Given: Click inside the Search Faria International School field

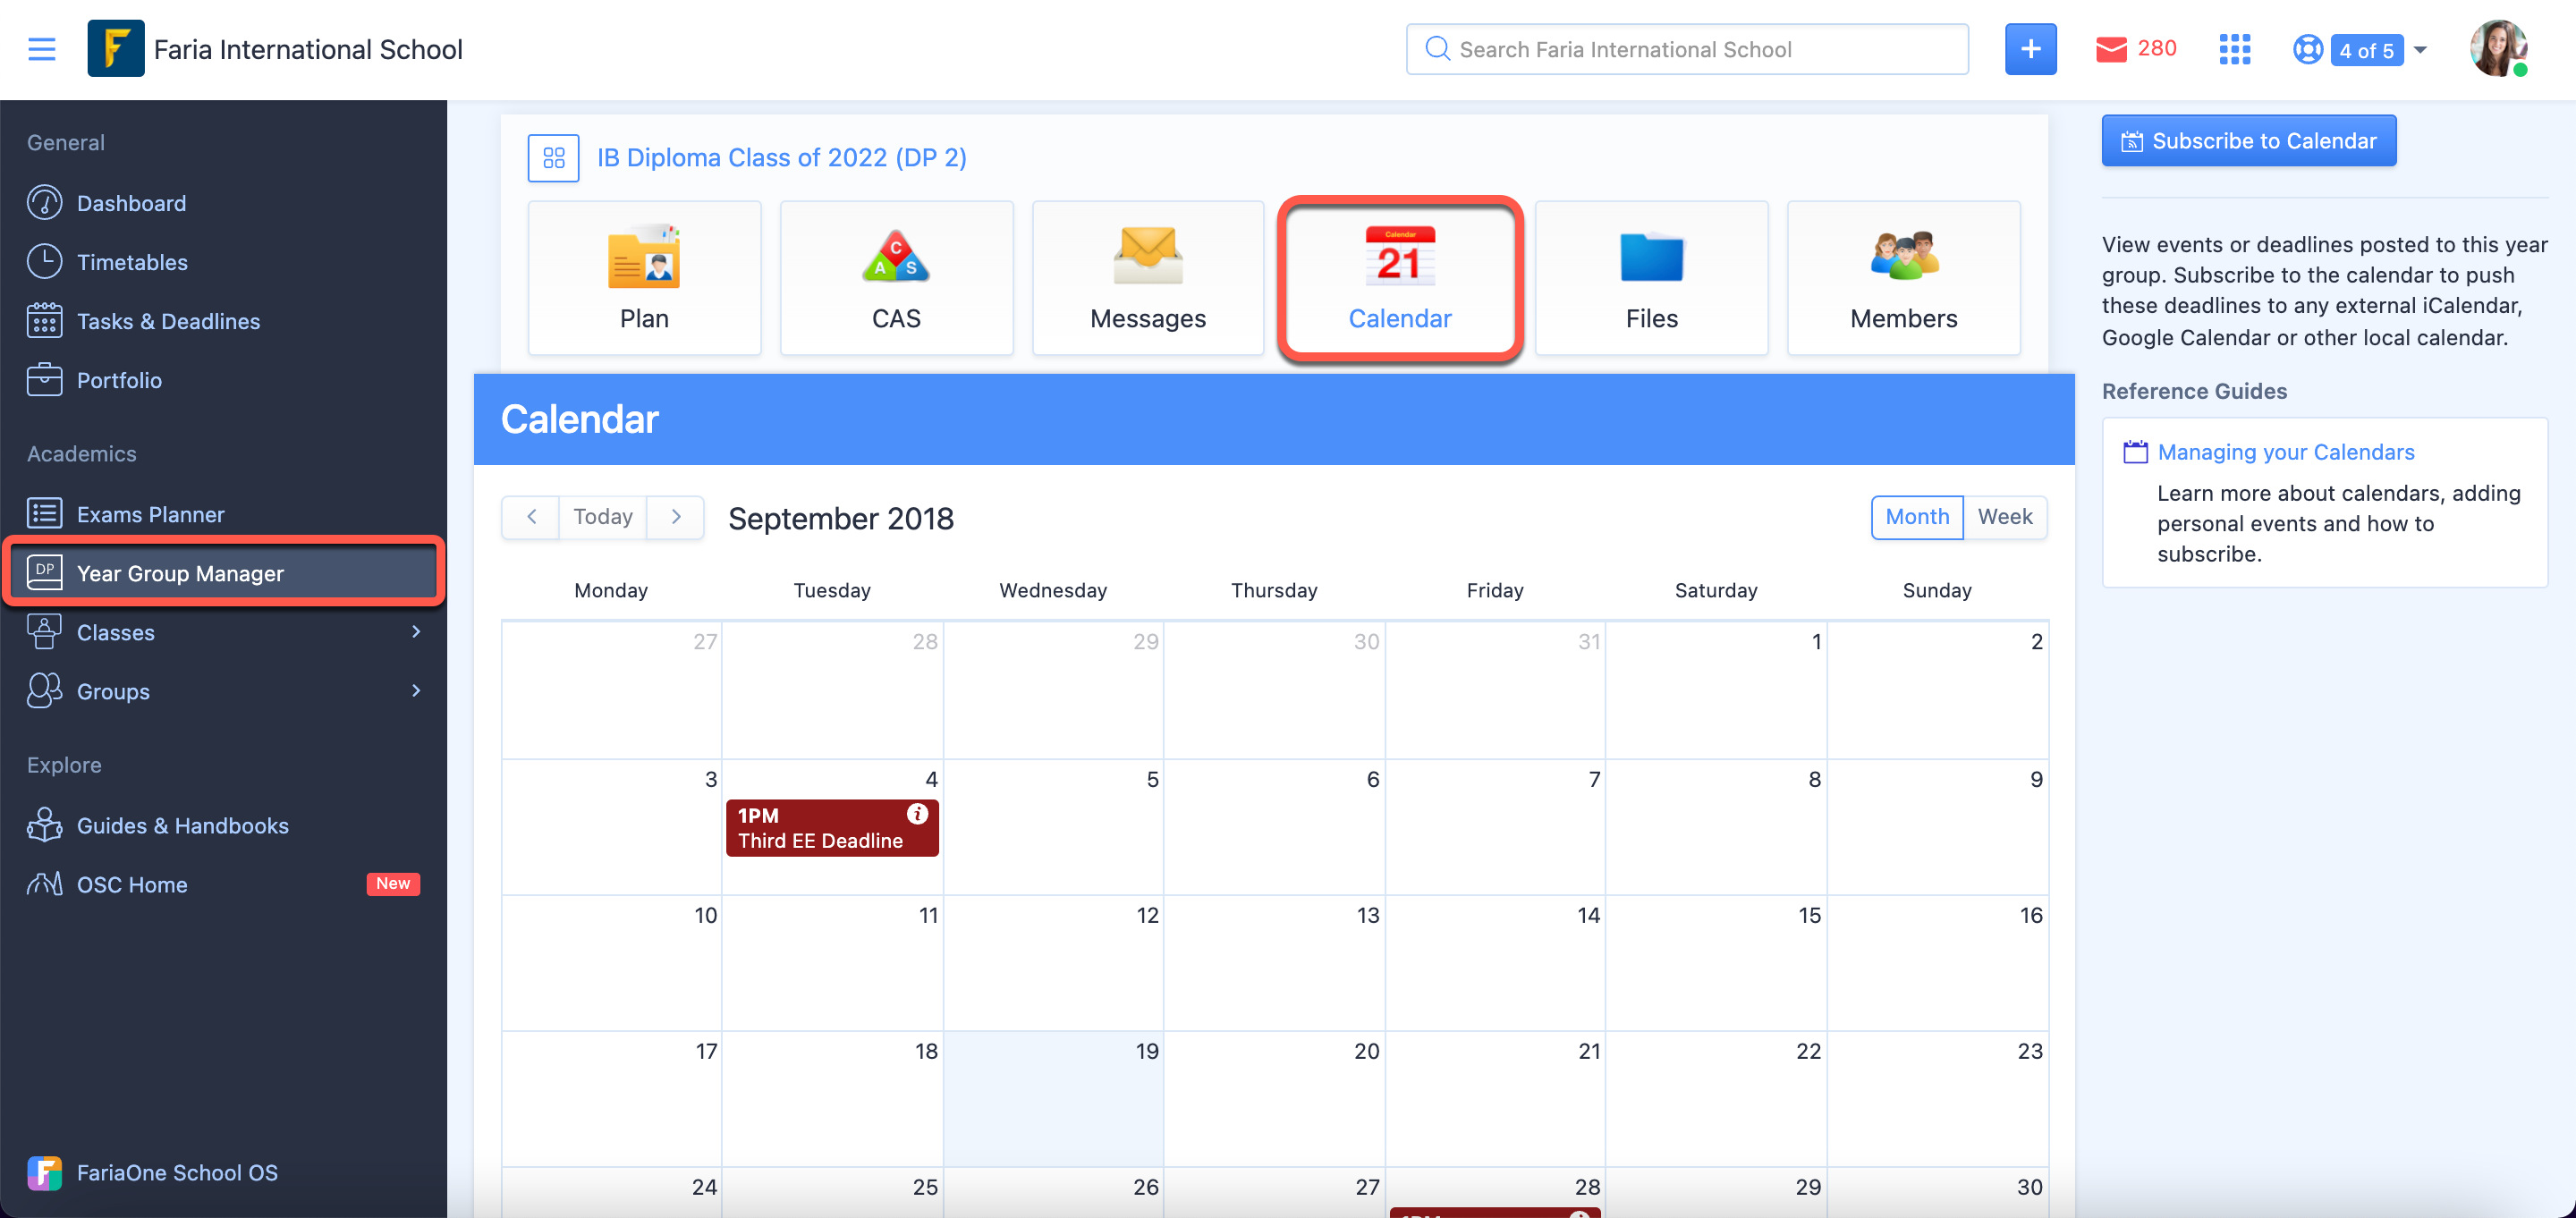Looking at the screenshot, I should 1687,49.
